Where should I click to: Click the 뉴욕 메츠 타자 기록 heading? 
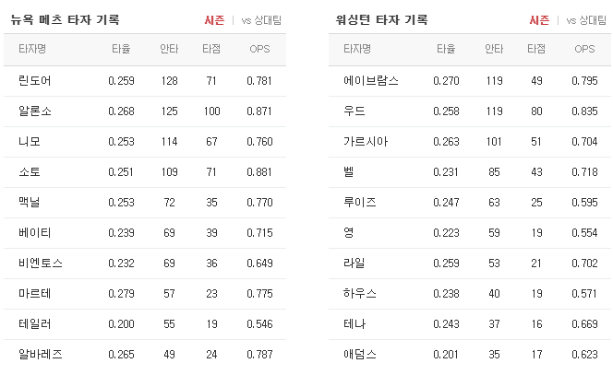[x=64, y=20]
